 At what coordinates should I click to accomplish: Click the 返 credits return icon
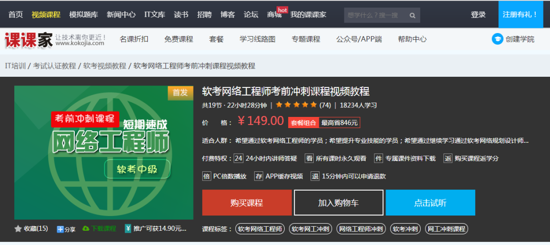(448, 158)
